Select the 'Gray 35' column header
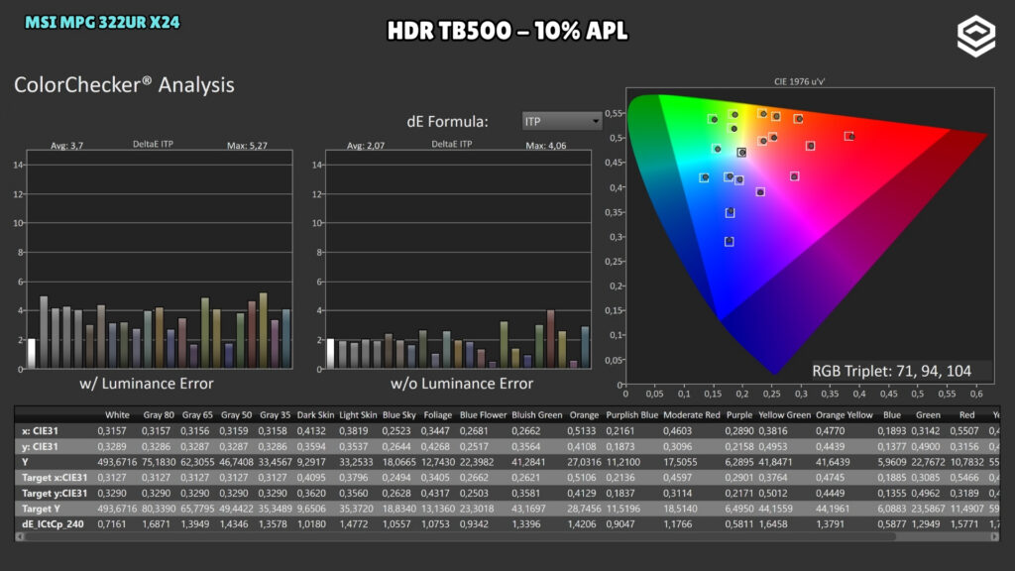Screen dimensions: 1015x571 coord(276,415)
